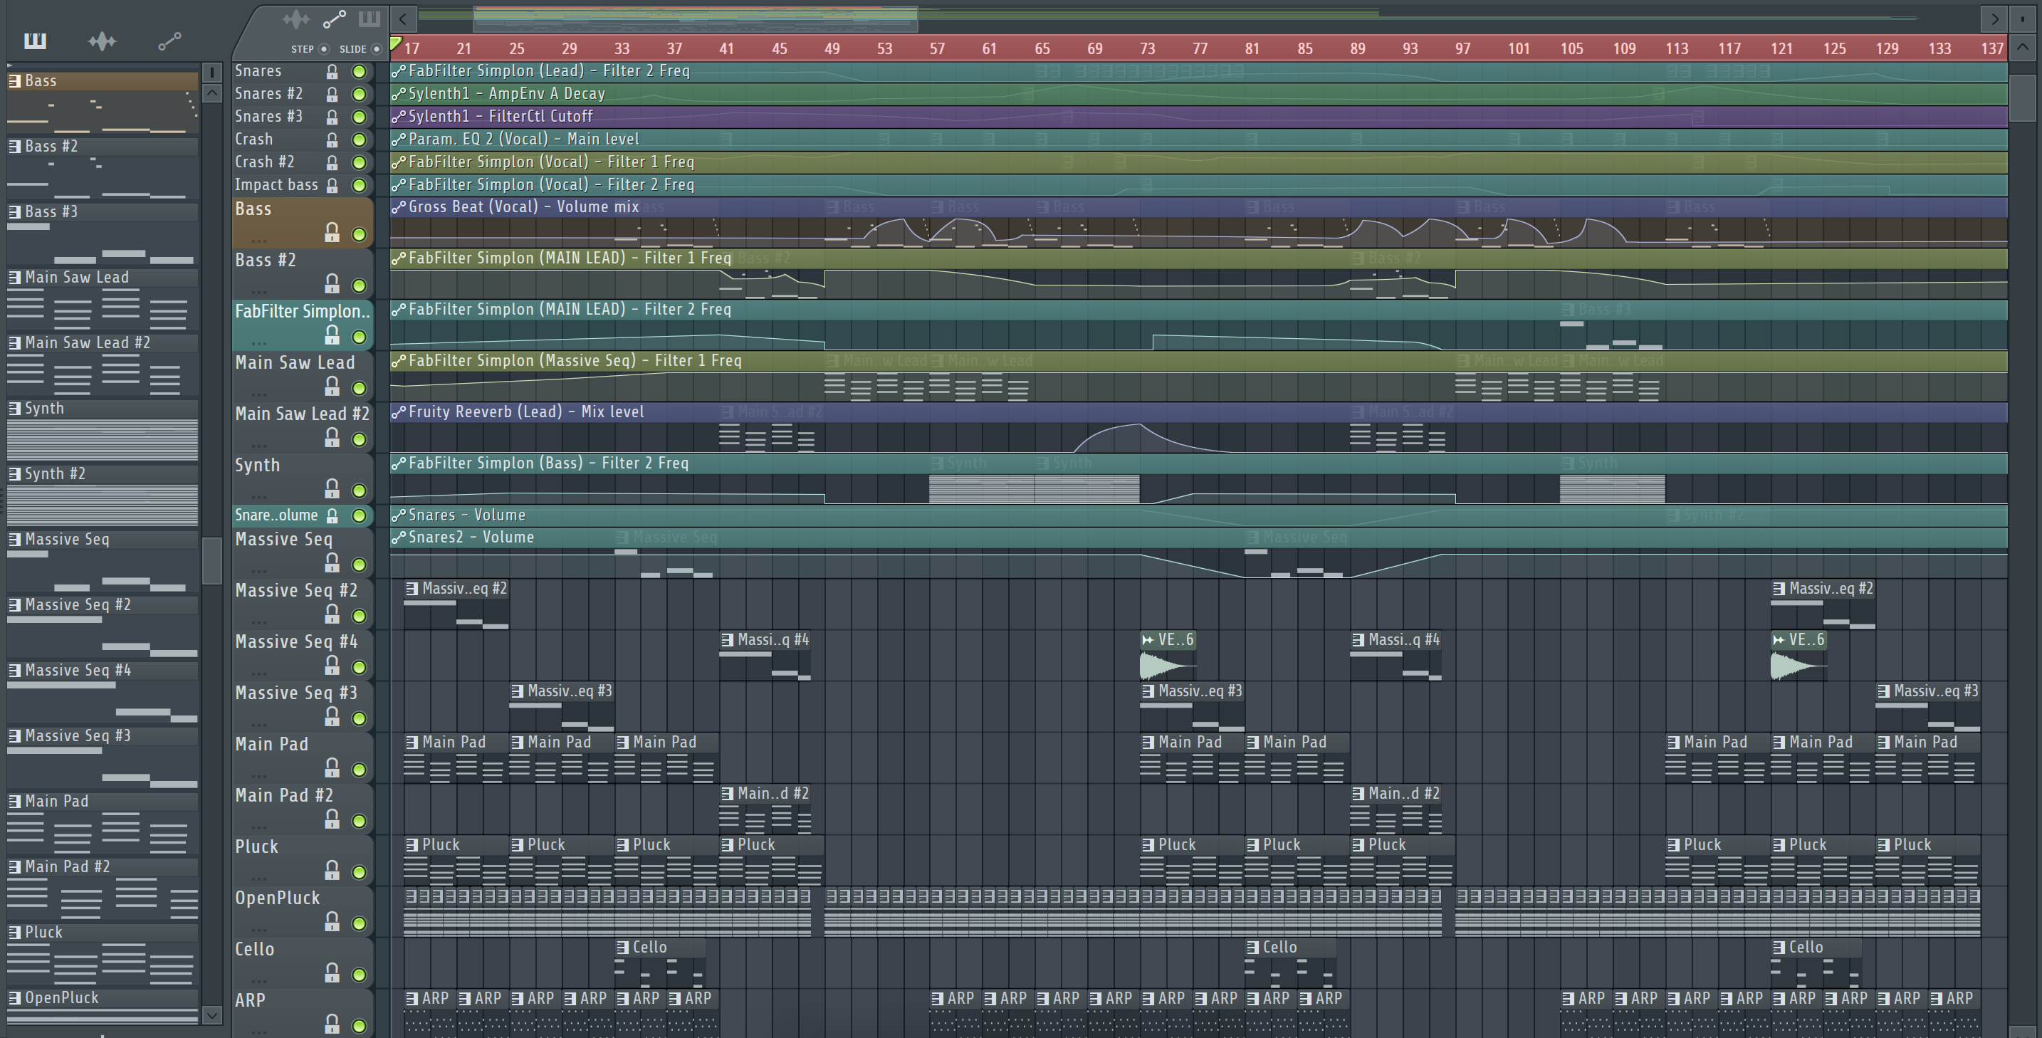The width and height of the screenshot is (2042, 1038).
Task: Click the pattern icon beside Synth #2 in picker
Action: click(x=14, y=474)
